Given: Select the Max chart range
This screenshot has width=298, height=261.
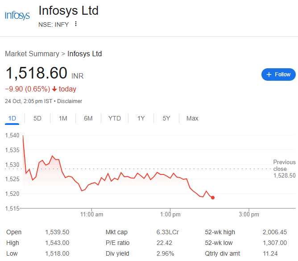Looking at the screenshot, I should tap(192, 118).
